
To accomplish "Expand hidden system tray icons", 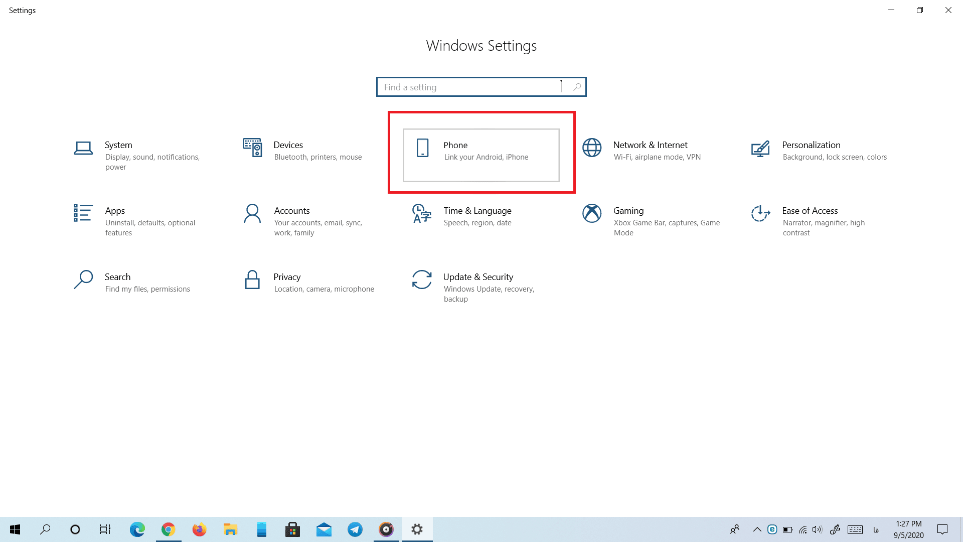I will [x=757, y=529].
